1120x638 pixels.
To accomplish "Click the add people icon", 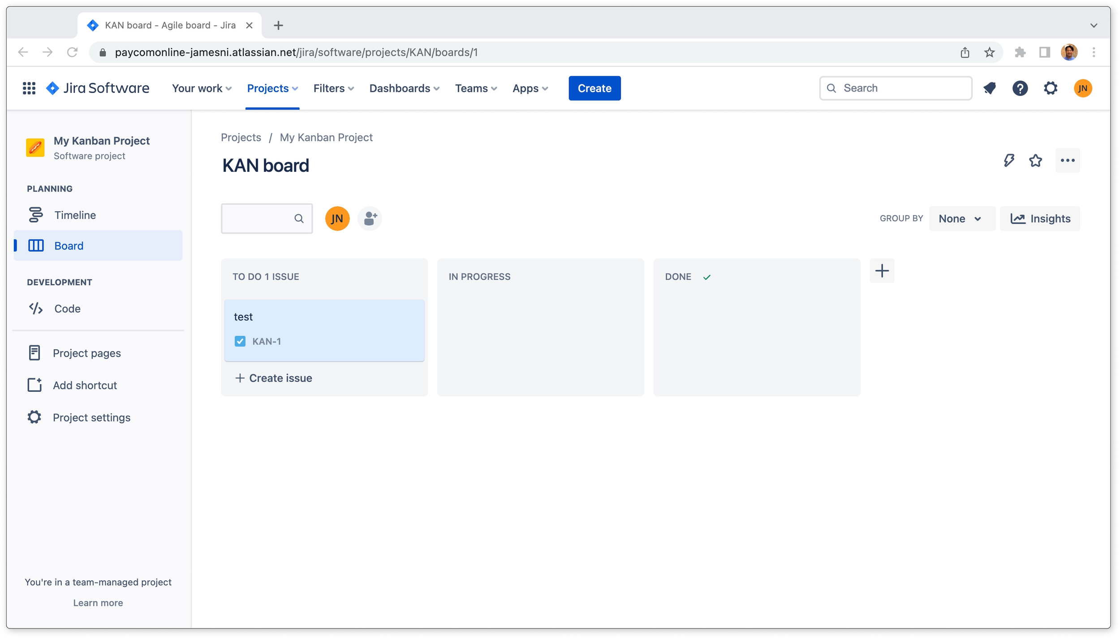I will coord(370,218).
